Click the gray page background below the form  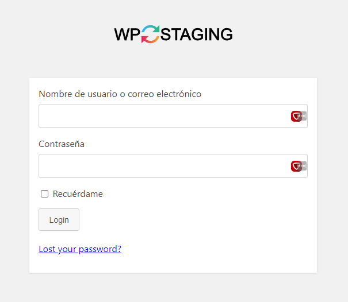[173, 288]
